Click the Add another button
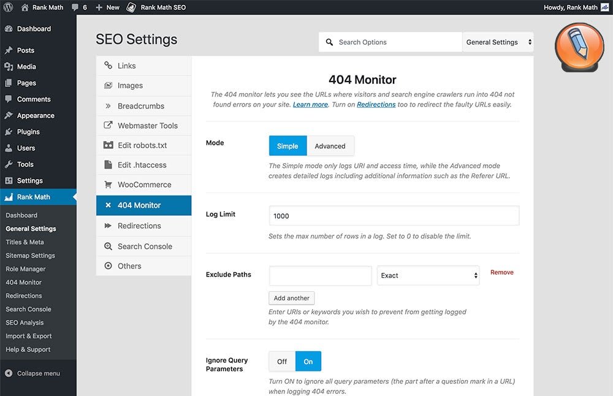The width and height of the screenshot is (613, 396). click(292, 298)
